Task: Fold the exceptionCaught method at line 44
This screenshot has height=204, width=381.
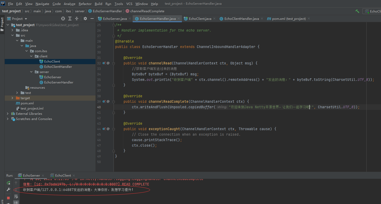Action: [x=114, y=129]
